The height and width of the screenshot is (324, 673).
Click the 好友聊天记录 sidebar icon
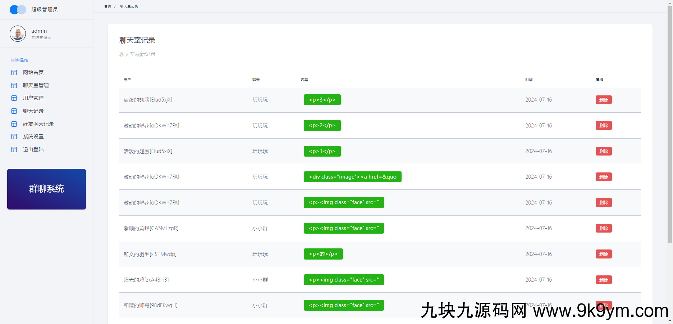pyautogui.click(x=14, y=124)
